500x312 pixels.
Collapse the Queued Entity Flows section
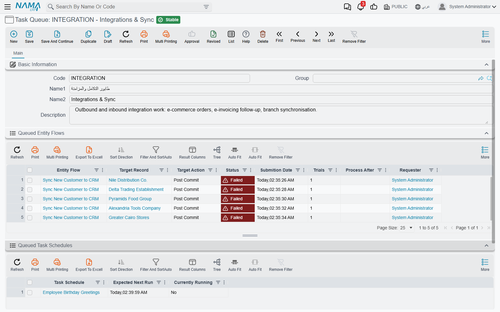487,133
